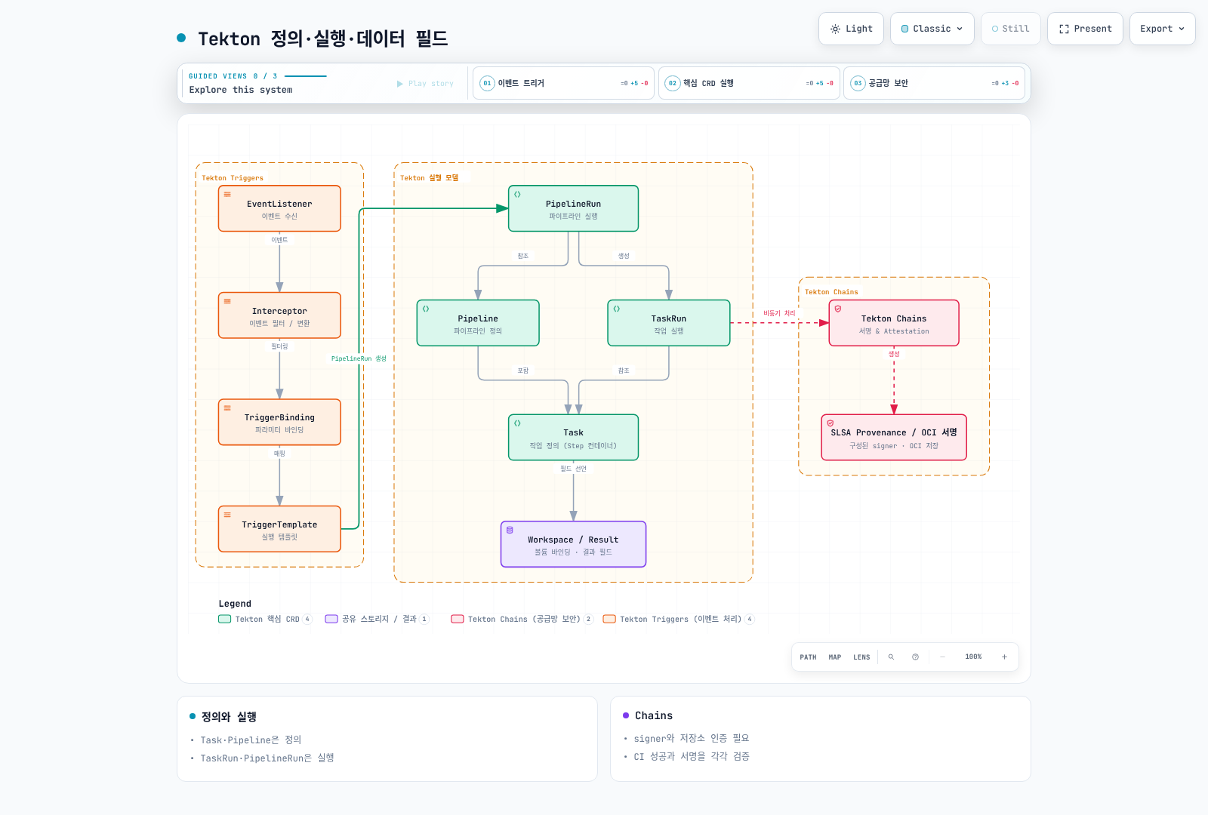The width and height of the screenshot is (1208, 815).
Task: Click the red Tekton Chains legend swatch
Action: point(458,619)
